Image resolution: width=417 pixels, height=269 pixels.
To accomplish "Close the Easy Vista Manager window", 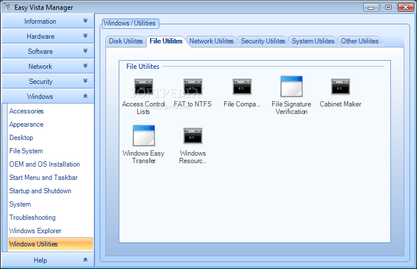I will tap(406, 8).
